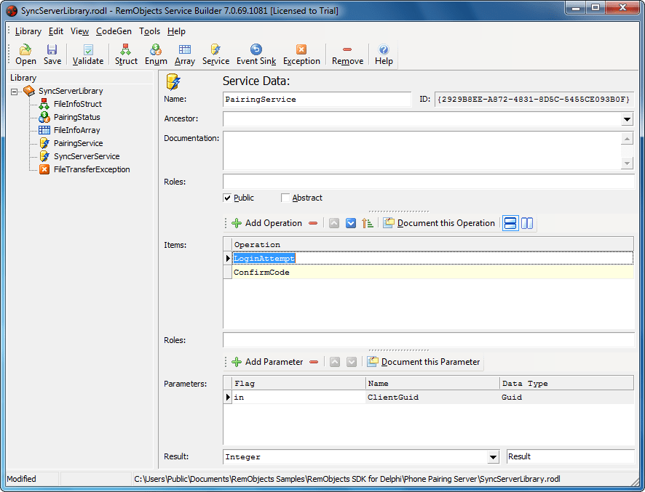645x492 pixels.
Task: Sort operations with the sort icon
Action: (x=368, y=223)
